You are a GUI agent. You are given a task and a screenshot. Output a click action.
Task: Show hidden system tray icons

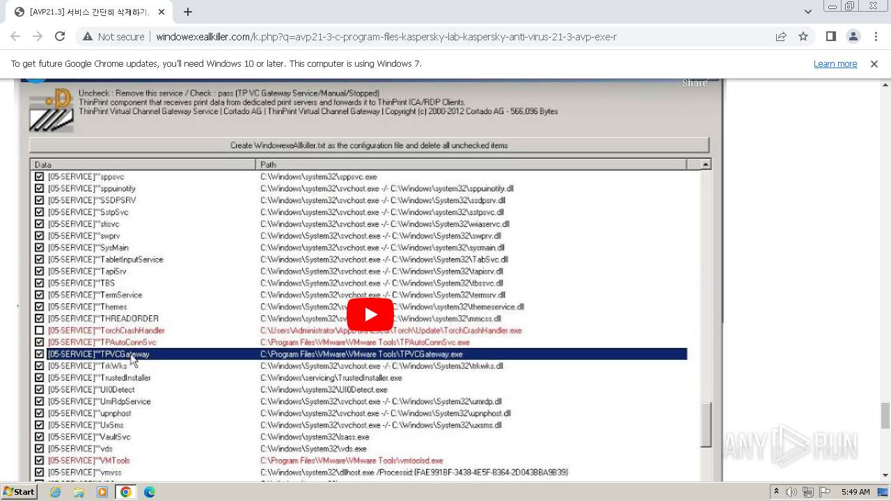click(x=777, y=492)
